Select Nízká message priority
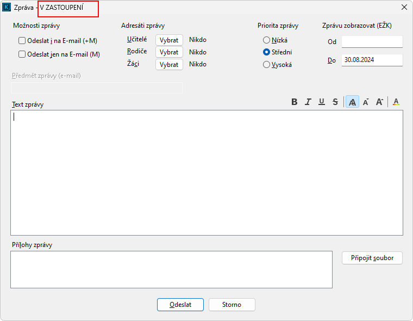This screenshot has height=321, width=413. [266, 40]
